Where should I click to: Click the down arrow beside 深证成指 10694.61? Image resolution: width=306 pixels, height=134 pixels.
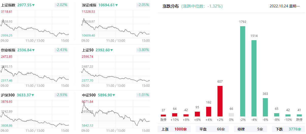click(x=116, y=5)
